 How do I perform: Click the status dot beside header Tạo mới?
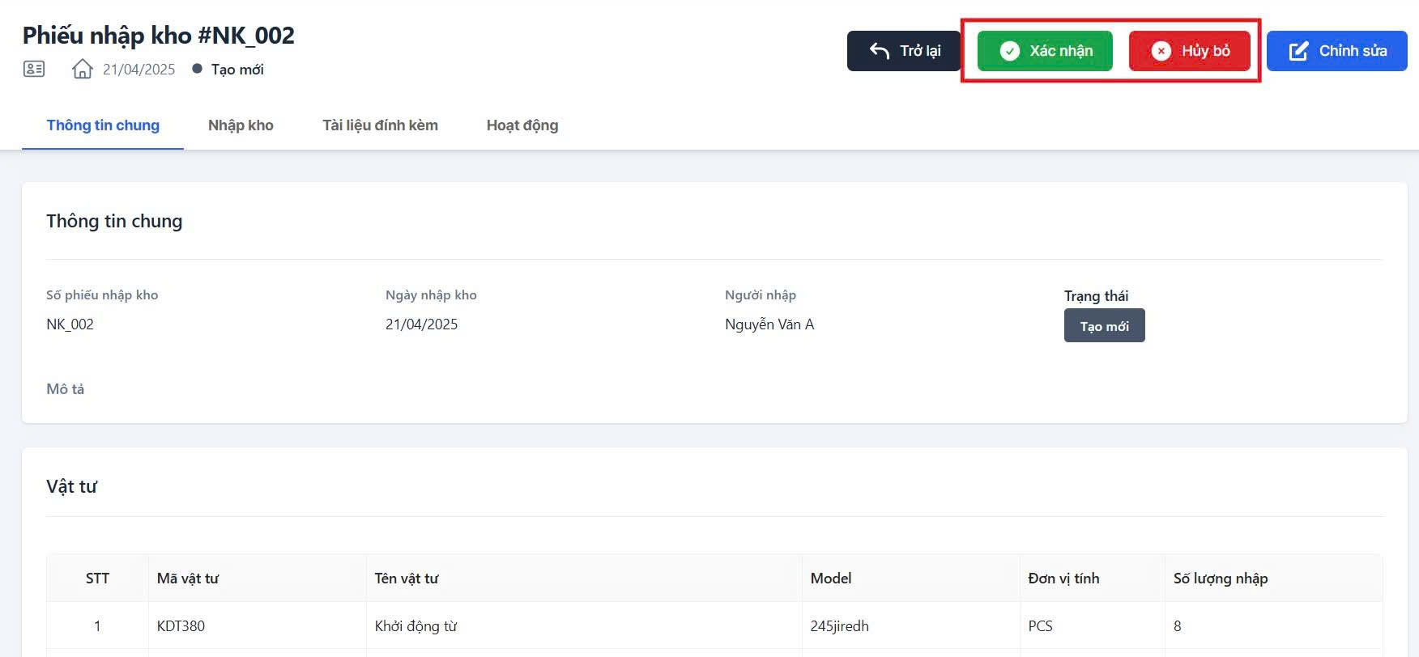(x=197, y=69)
